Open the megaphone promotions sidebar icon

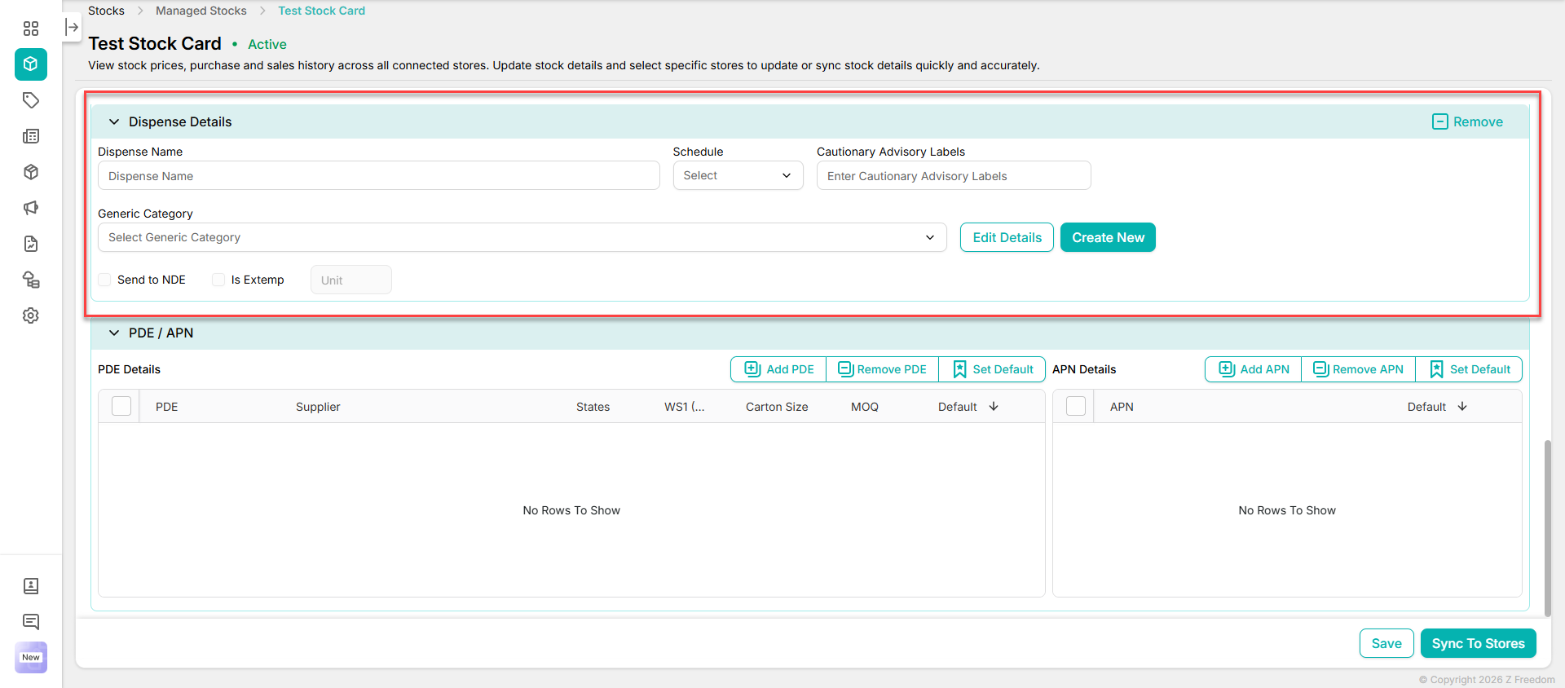31,208
